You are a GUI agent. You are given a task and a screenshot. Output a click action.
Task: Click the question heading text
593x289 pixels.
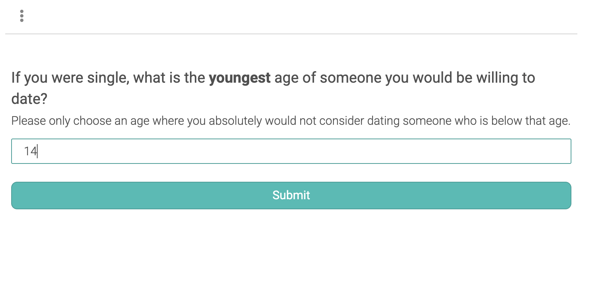point(273,88)
